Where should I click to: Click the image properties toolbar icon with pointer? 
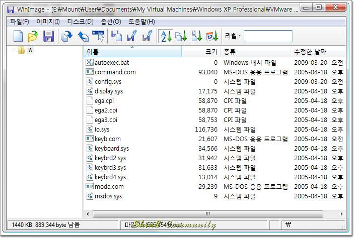click(98, 36)
